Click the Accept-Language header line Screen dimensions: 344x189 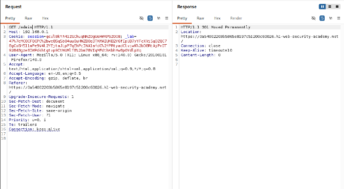point(45,73)
